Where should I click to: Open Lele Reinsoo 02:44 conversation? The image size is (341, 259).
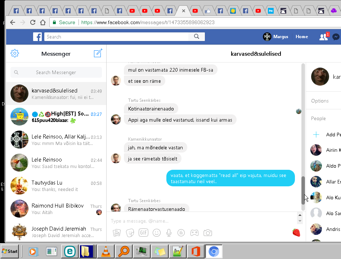56,163
